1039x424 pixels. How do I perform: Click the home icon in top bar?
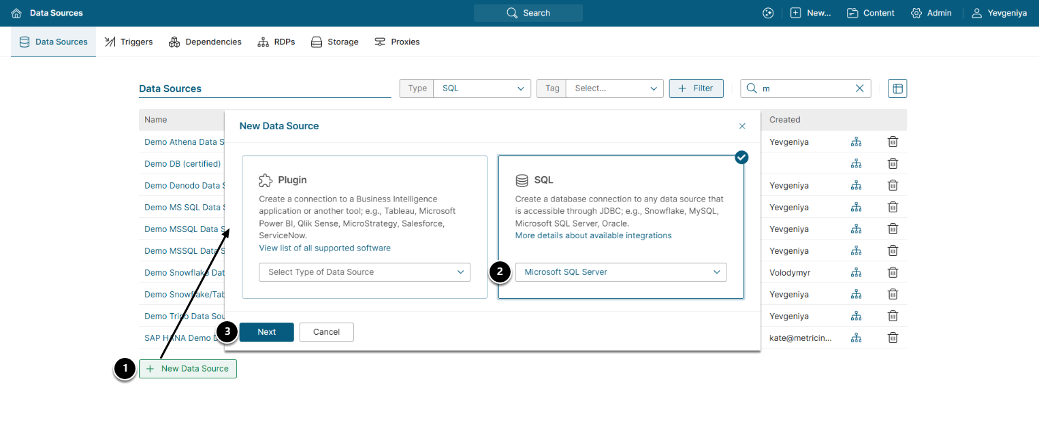pos(16,13)
